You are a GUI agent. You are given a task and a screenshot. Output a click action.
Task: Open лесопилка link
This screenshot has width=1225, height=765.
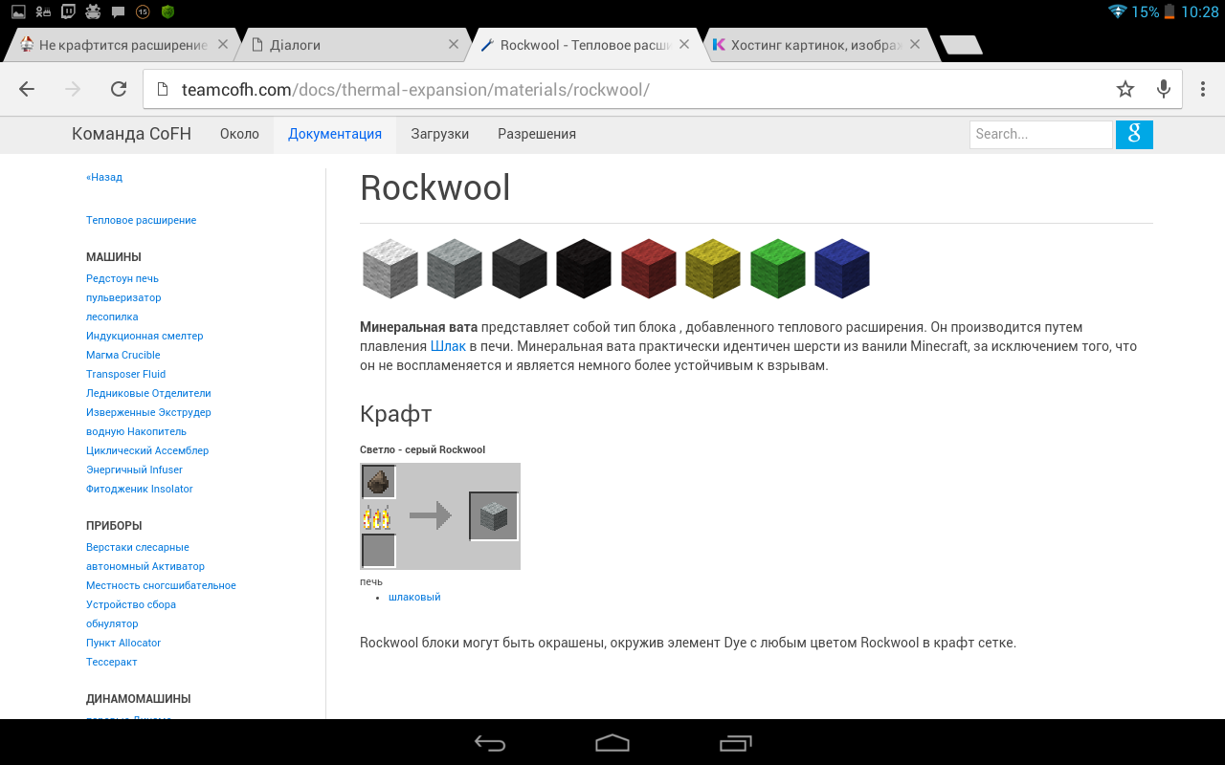112,317
